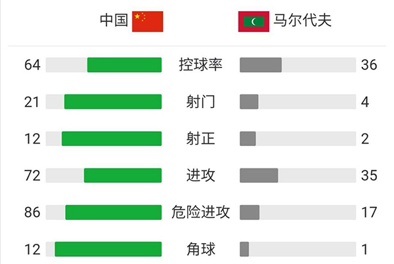394x264 pixels.
Task: Select the 中国 team name
Action: 113,21
